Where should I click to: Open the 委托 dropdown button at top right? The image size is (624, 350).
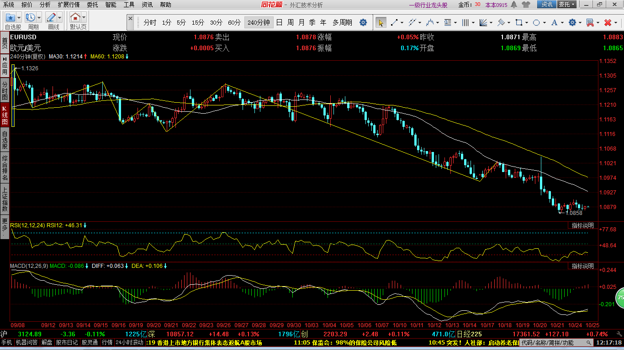[x=567, y=5]
